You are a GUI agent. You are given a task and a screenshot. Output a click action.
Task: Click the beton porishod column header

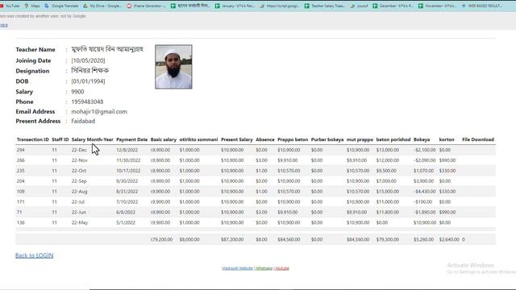tap(393, 139)
